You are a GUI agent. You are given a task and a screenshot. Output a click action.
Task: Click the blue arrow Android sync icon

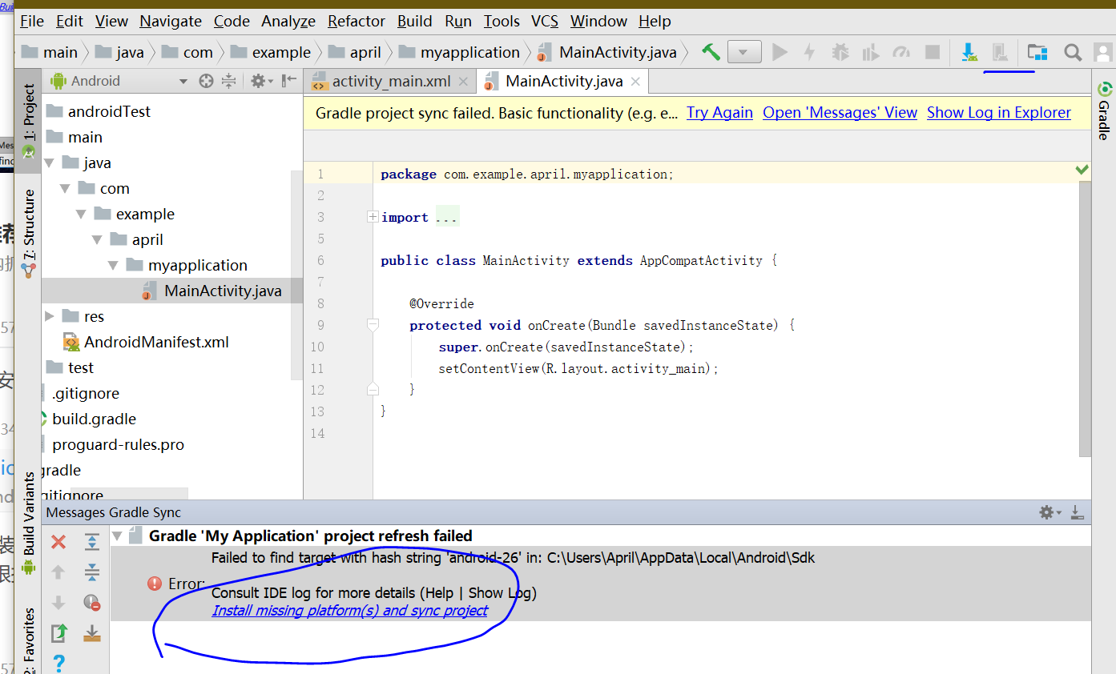click(x=969, y=52)
